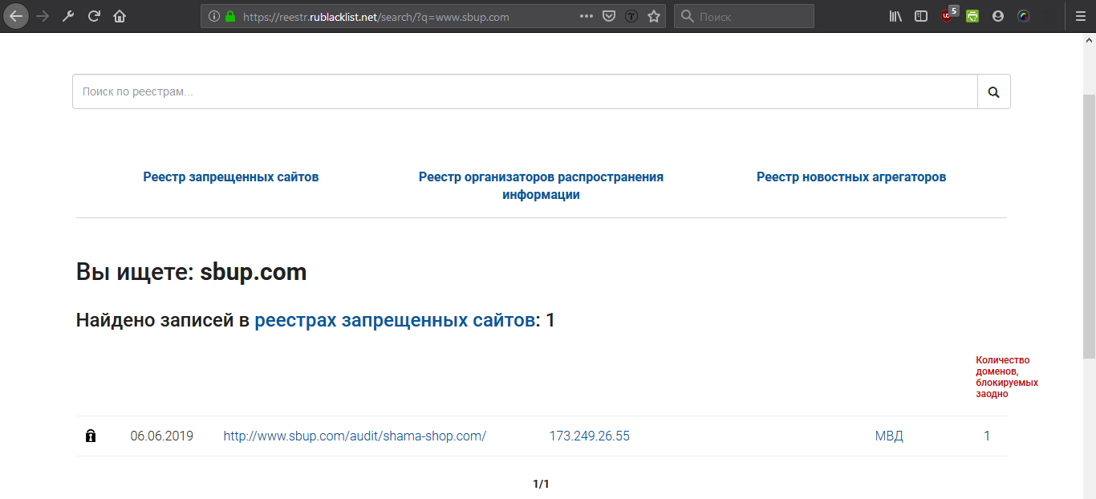Open Реестр организаторов распространения информации
This screenshot has height=499, width=1096.
coord(542,185)
